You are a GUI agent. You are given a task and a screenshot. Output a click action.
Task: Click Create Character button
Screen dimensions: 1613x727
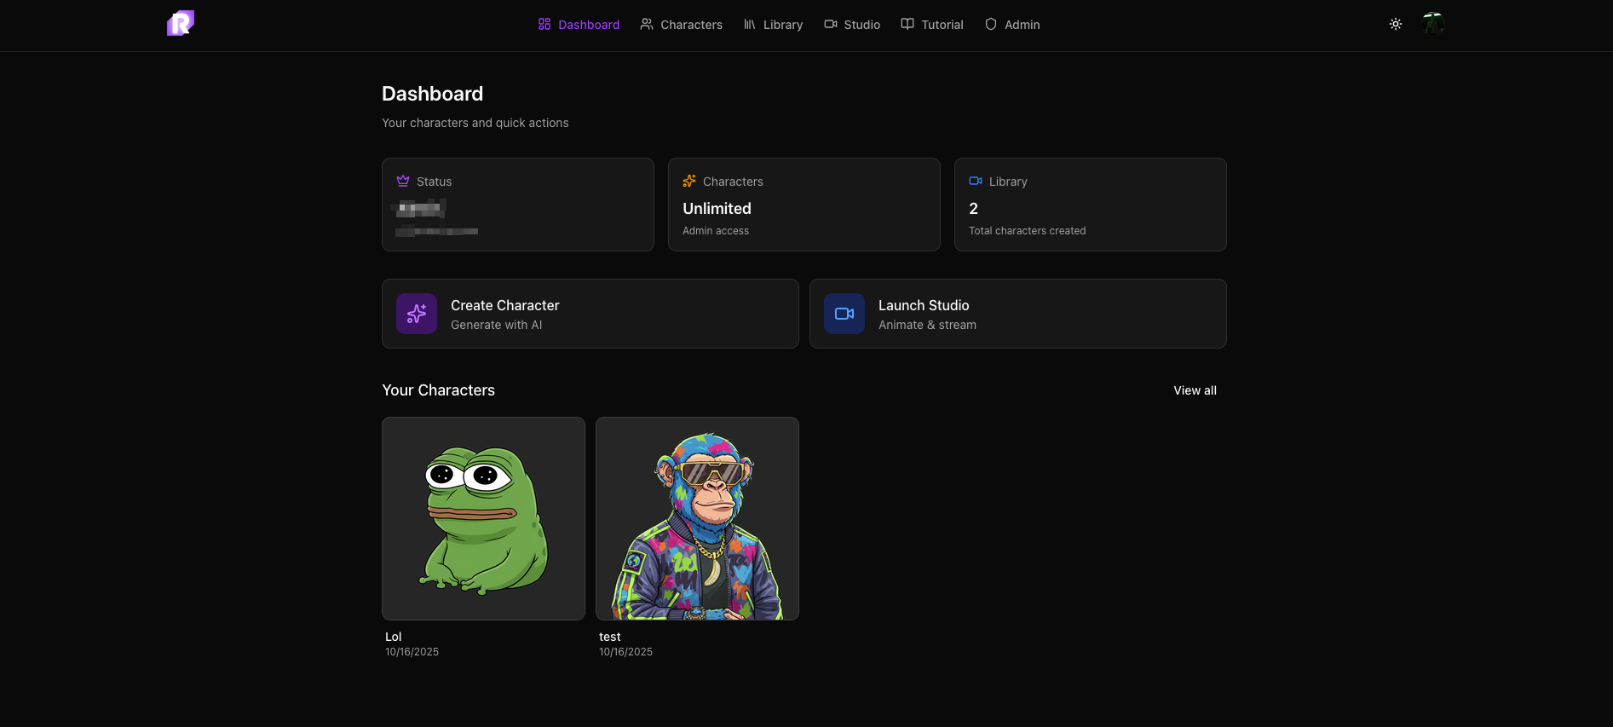[590, 314]
